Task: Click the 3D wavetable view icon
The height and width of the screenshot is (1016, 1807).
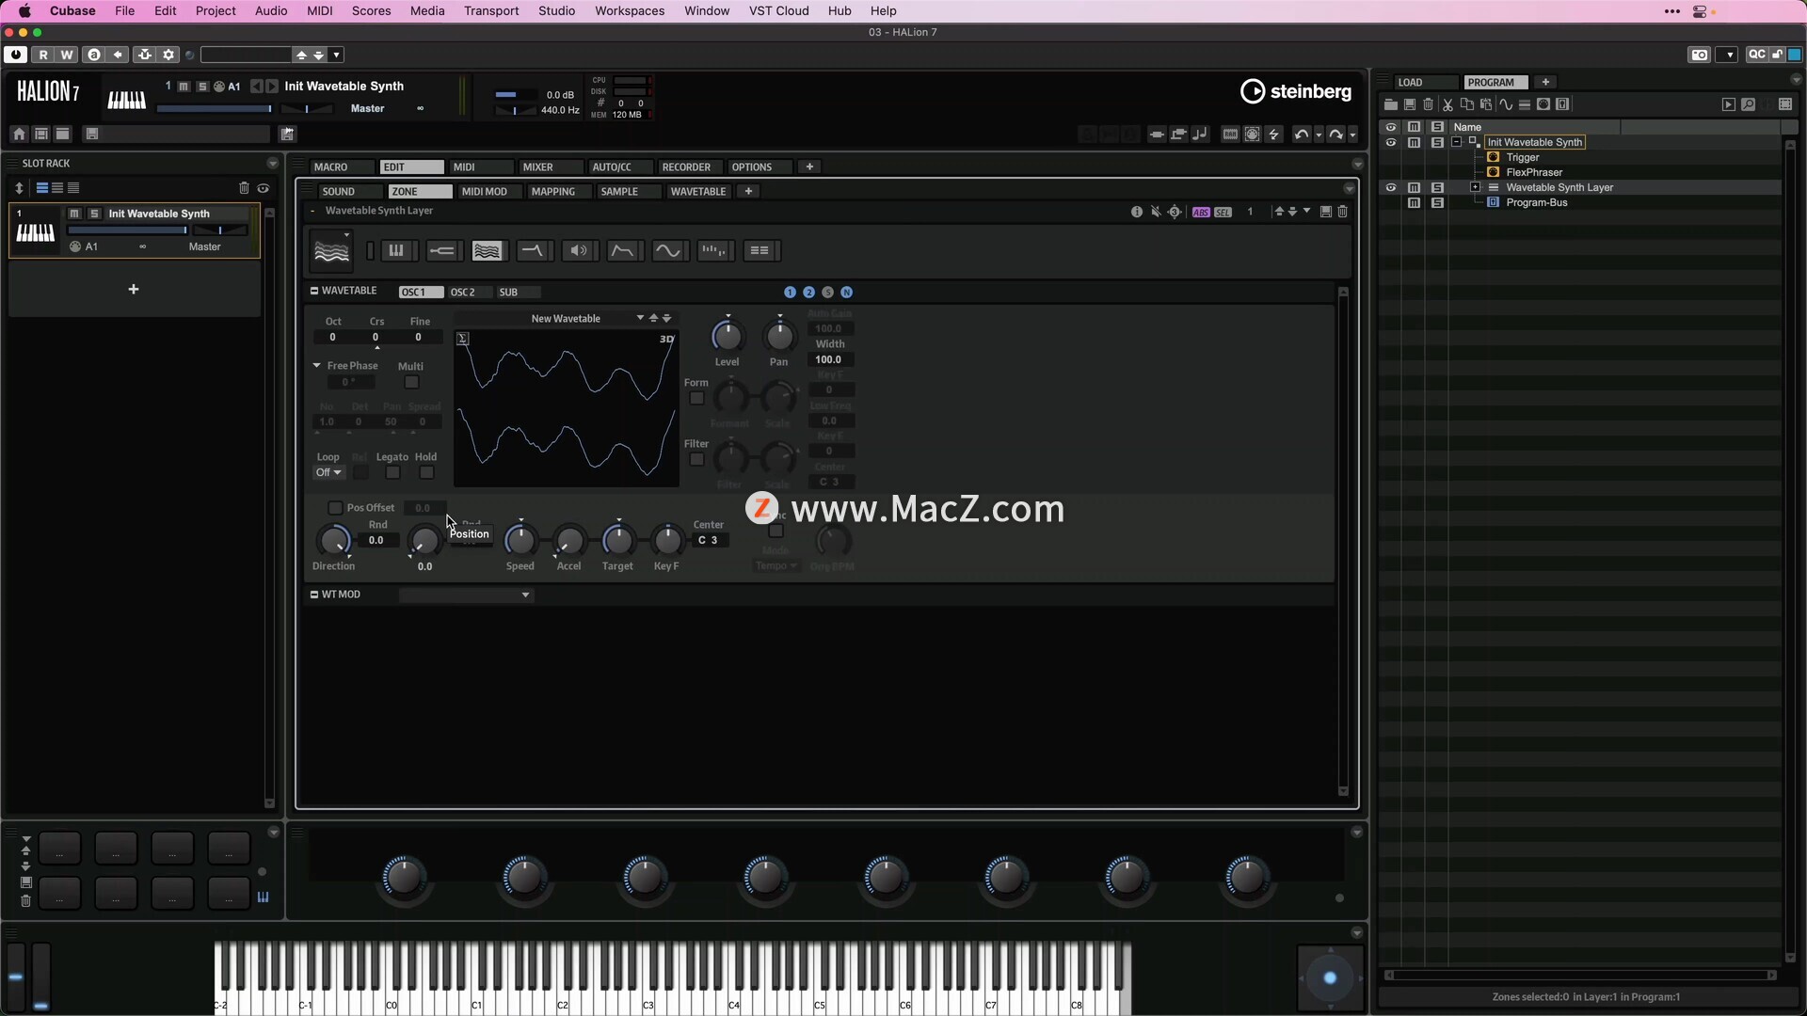Action: 666,339
